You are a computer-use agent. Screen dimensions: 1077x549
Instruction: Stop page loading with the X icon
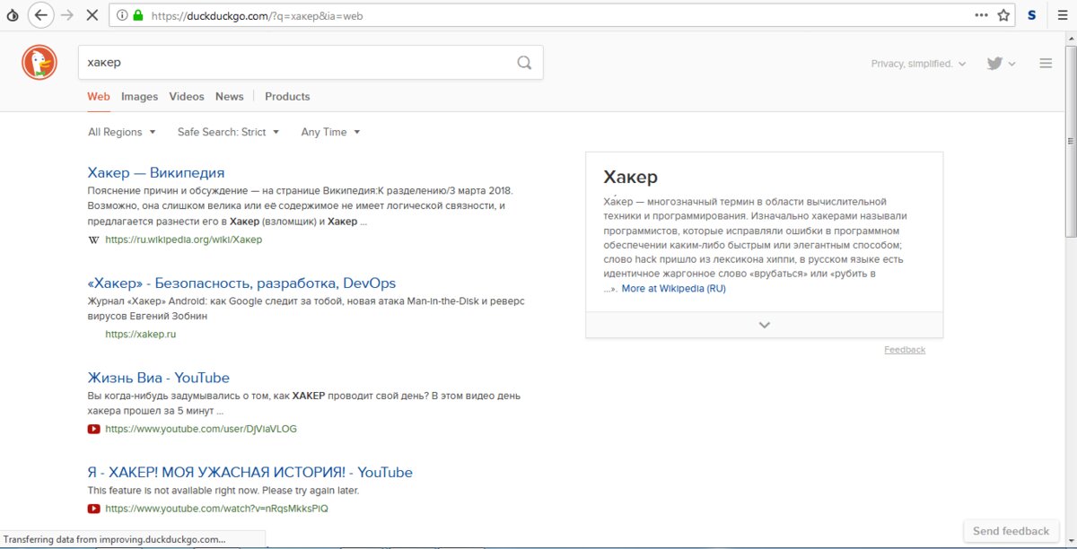(92, 14)
